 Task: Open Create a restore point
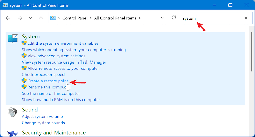point(48,81)
